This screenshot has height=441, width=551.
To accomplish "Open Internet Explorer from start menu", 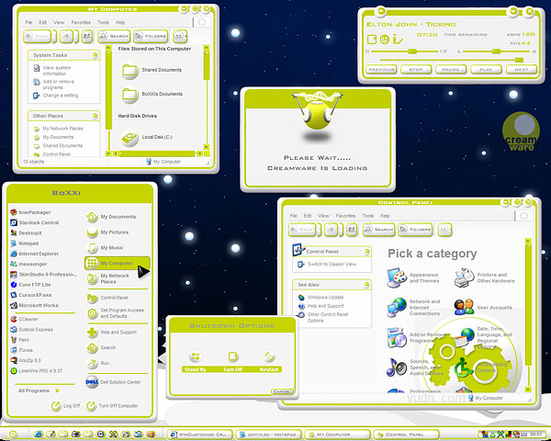I will [35, 254].
